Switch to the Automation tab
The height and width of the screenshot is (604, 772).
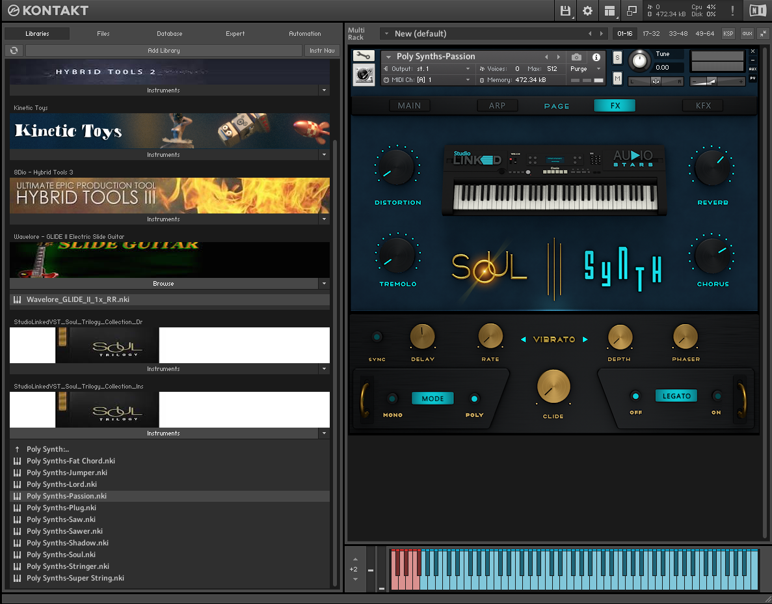click(305, 33)
